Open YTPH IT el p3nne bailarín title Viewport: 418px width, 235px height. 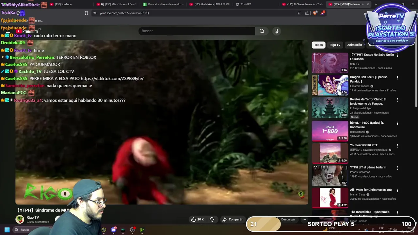(x=368, y=167)
